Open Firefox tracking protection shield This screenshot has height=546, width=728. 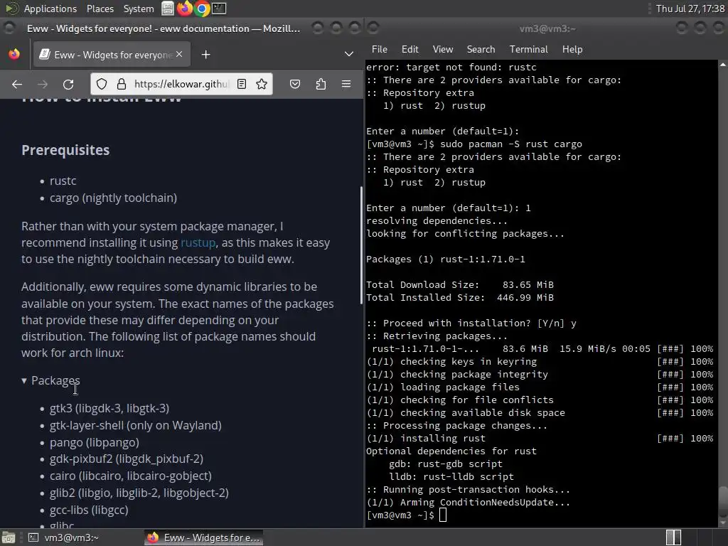pyautogui.click(x=102, y=84)
